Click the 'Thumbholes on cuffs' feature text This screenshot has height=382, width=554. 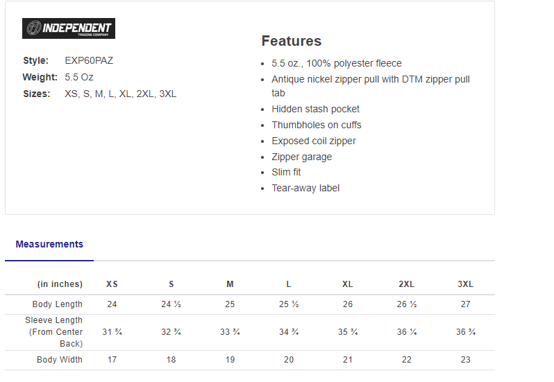[317, 125]
